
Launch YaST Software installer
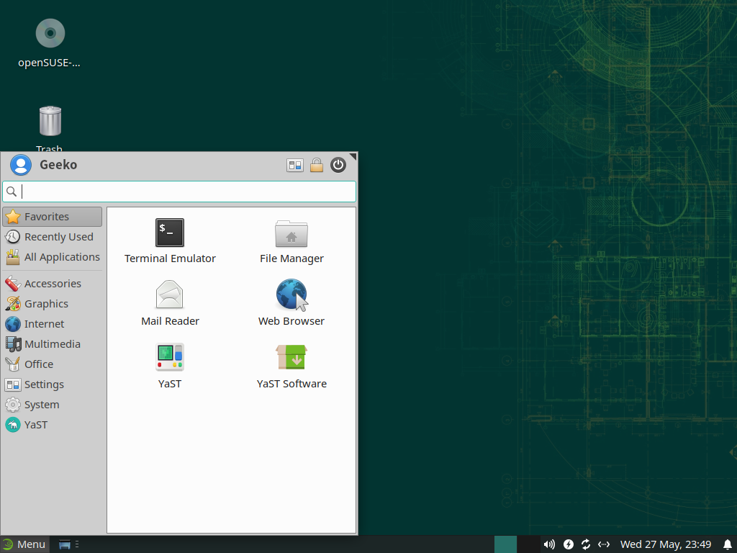pos(291,358)
